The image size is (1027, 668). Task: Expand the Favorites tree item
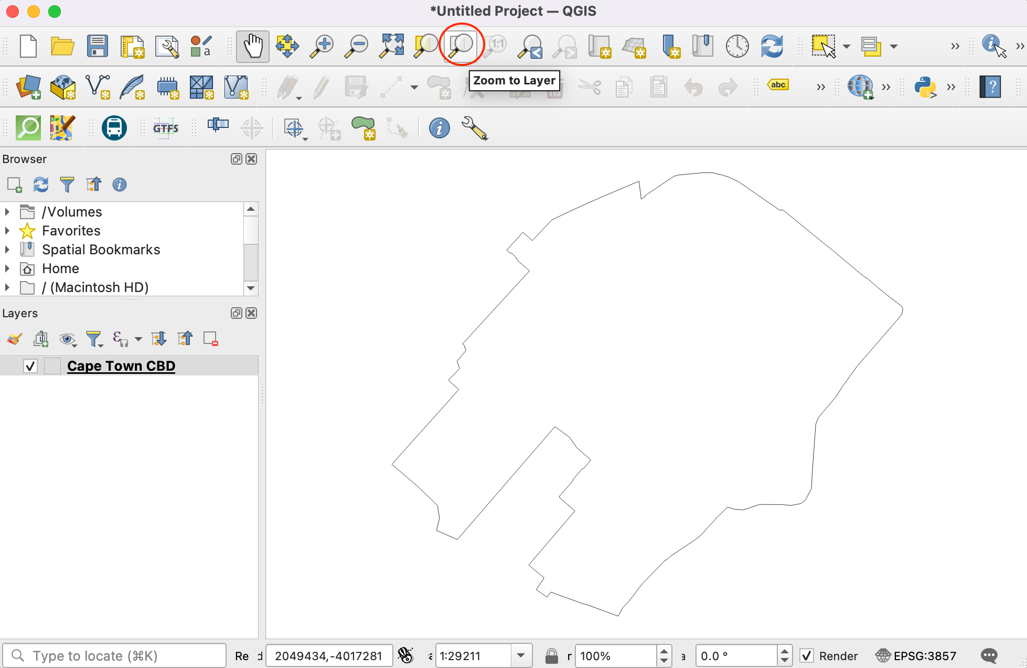7,231
